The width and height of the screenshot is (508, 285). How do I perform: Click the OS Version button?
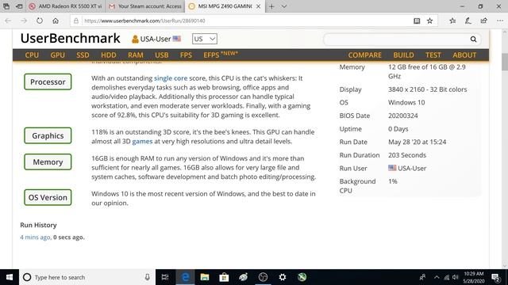48,197
